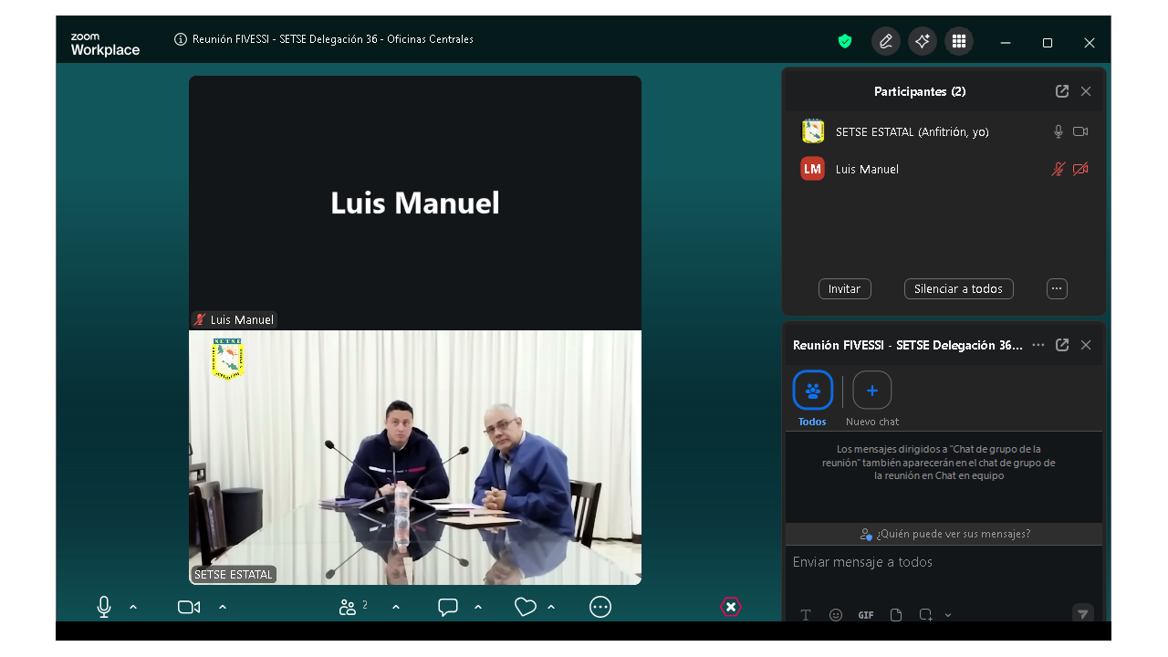
Task: Pop out the Participantes panel
Action: [1062, 91]
